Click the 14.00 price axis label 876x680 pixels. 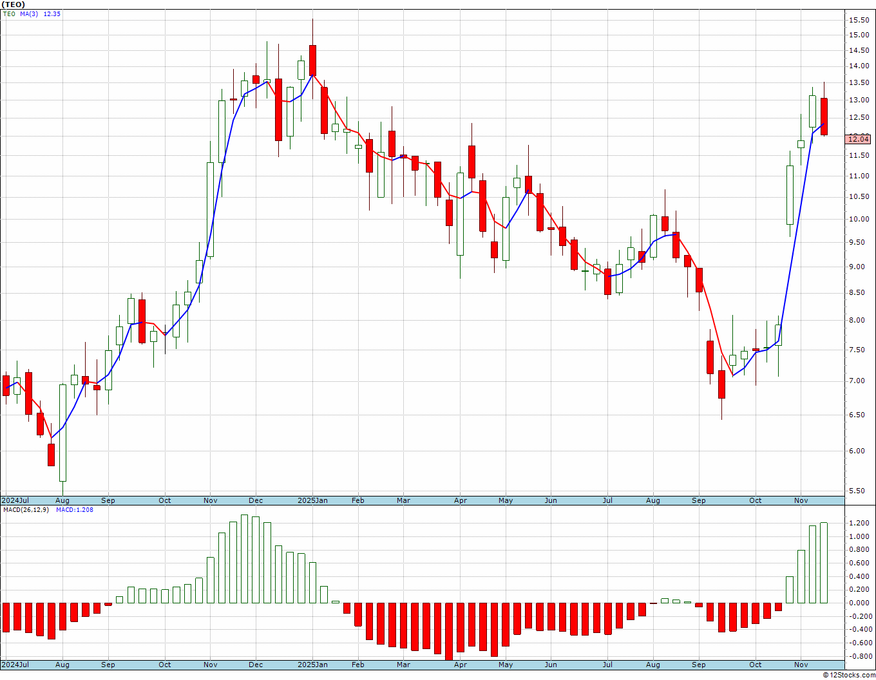(859, 66)
